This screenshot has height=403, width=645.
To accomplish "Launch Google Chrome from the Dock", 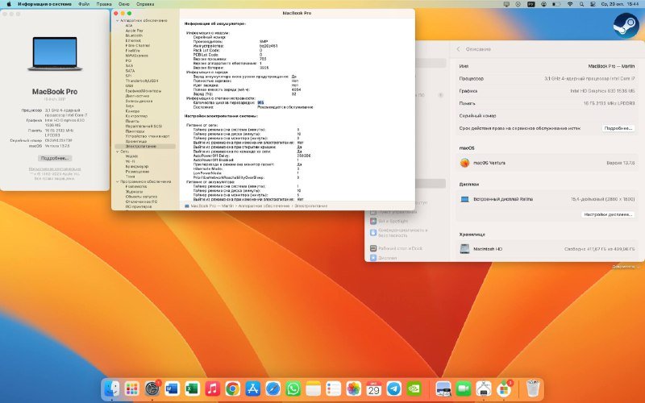I will click(x=232, y=388).
